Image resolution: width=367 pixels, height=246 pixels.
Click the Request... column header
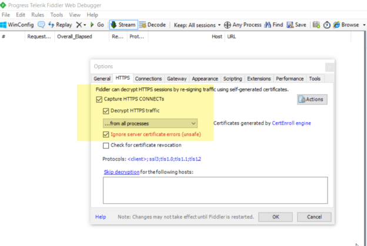tap(39, 36)
